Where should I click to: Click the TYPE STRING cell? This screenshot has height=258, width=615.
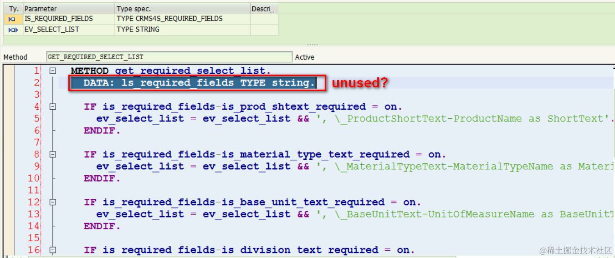coord(182,30)
